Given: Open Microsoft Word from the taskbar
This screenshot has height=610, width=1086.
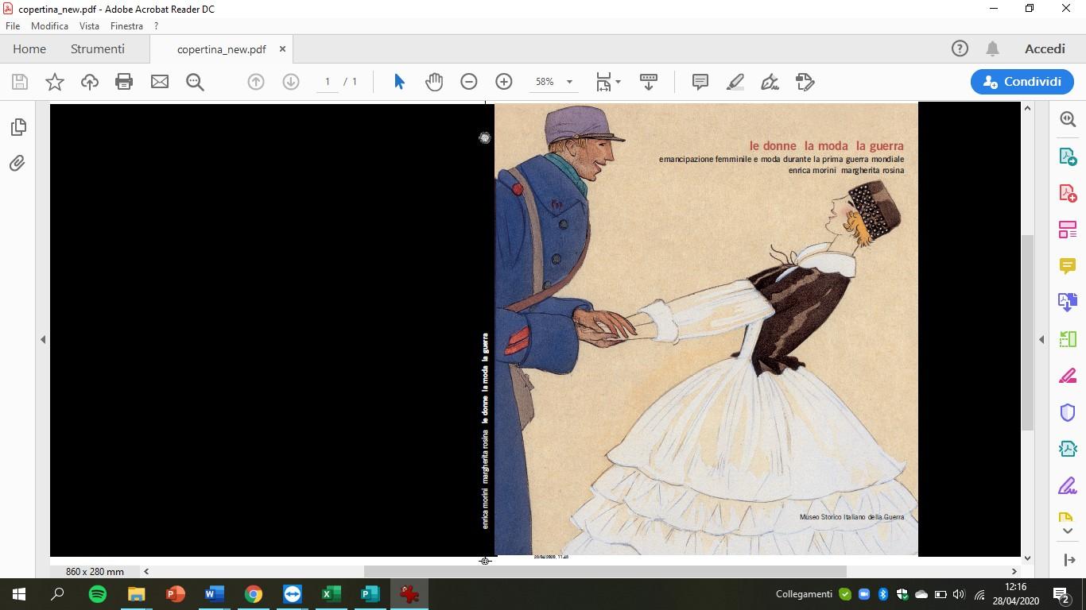Looking at the screenshot, I should click(x=215, y=594).
